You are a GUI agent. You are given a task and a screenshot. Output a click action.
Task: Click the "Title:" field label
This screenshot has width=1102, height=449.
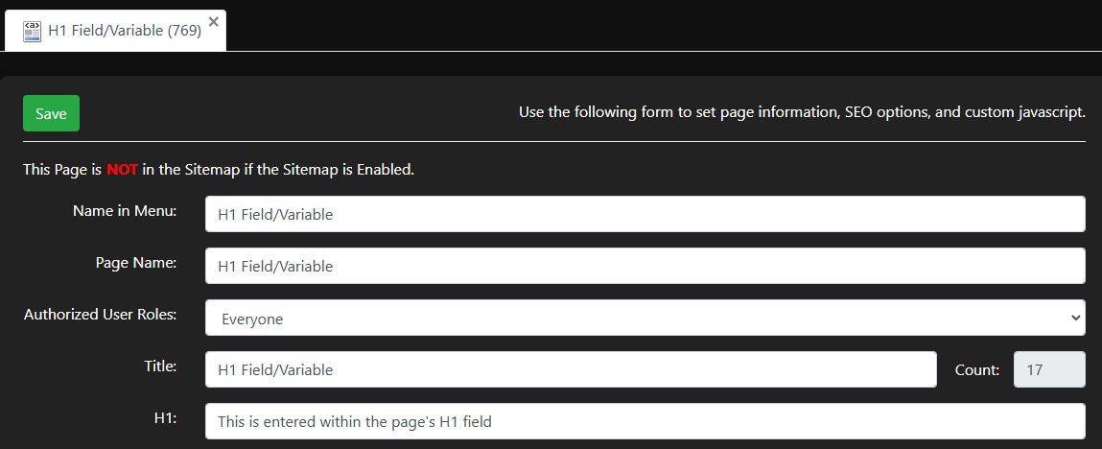coord(161,366)
